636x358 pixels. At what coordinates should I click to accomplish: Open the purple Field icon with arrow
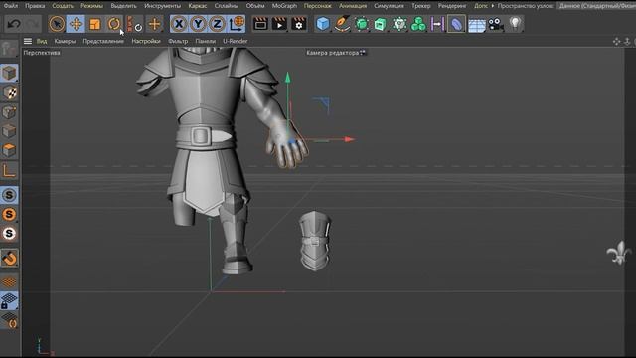point(437,24)
